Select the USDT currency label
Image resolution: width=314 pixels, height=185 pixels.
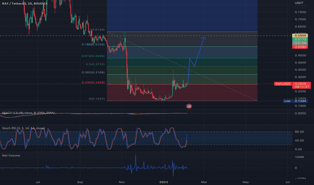(299, 3)
